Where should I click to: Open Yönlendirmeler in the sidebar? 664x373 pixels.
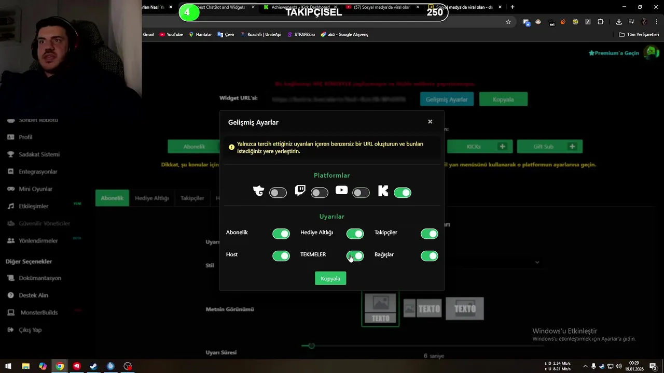38,241
